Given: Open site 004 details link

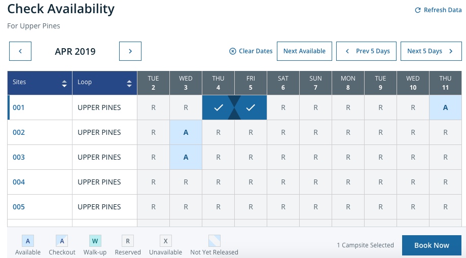Looking at the screenshot, I should click(x=19, y=182).
